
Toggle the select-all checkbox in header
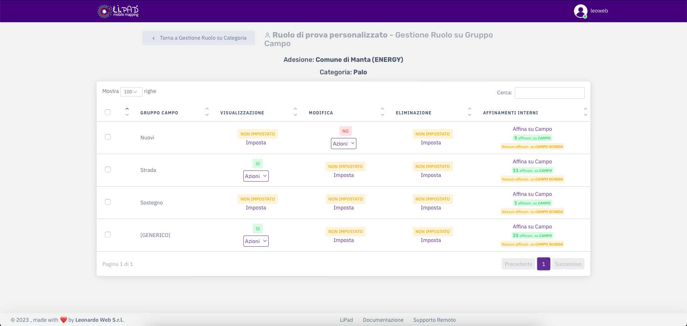(x=108, y=112)
